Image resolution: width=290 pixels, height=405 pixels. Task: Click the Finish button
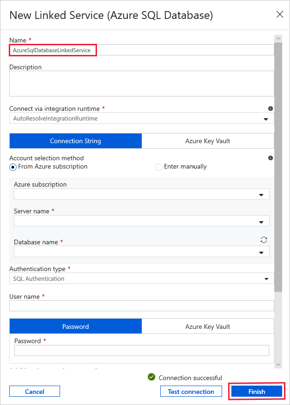click(256, 392)
